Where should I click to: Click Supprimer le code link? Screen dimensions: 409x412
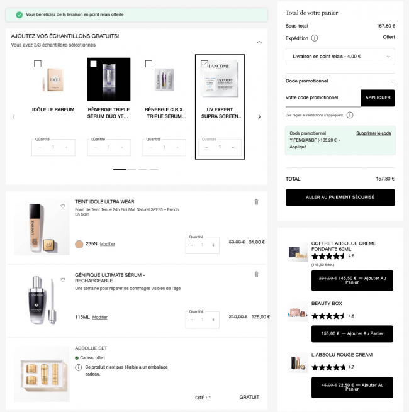(373, 133)
